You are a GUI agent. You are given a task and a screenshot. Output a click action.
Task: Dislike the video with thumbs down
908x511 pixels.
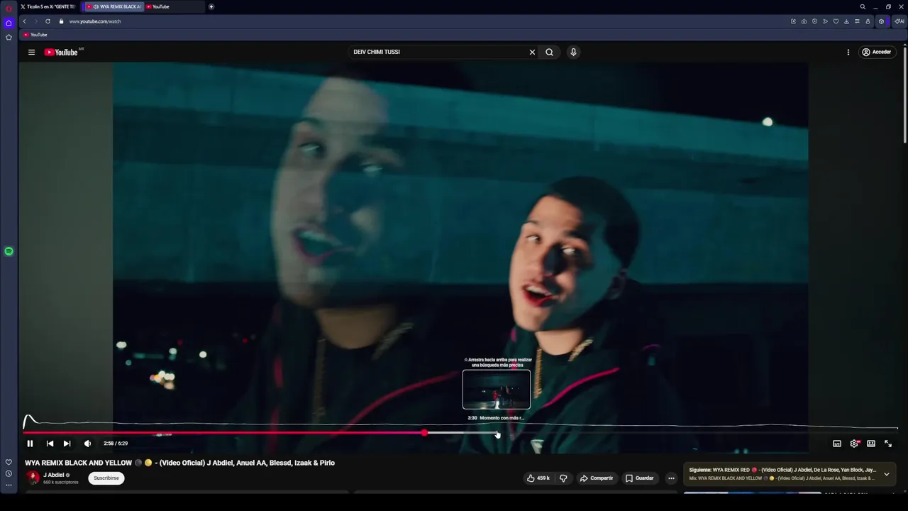pos(563,478)
